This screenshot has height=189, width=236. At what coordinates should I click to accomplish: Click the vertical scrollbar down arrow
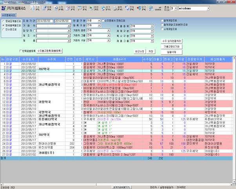234,182
